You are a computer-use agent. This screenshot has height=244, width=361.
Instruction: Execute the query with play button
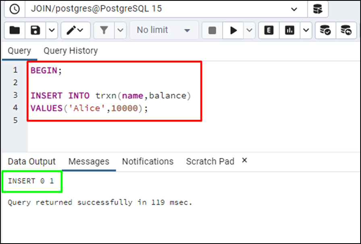coord(233,30)
